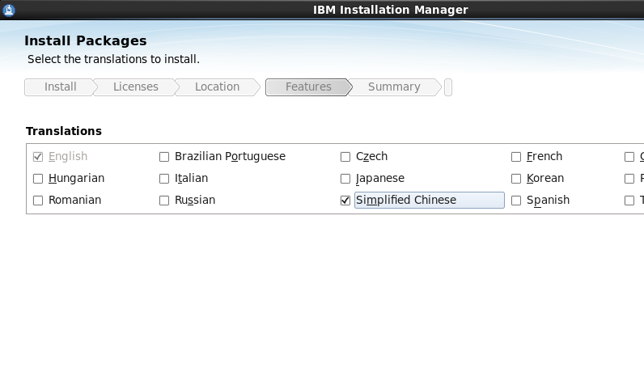Go to the Install wizard step
This screenshot has width=644, height=389.
coord(60,87)
